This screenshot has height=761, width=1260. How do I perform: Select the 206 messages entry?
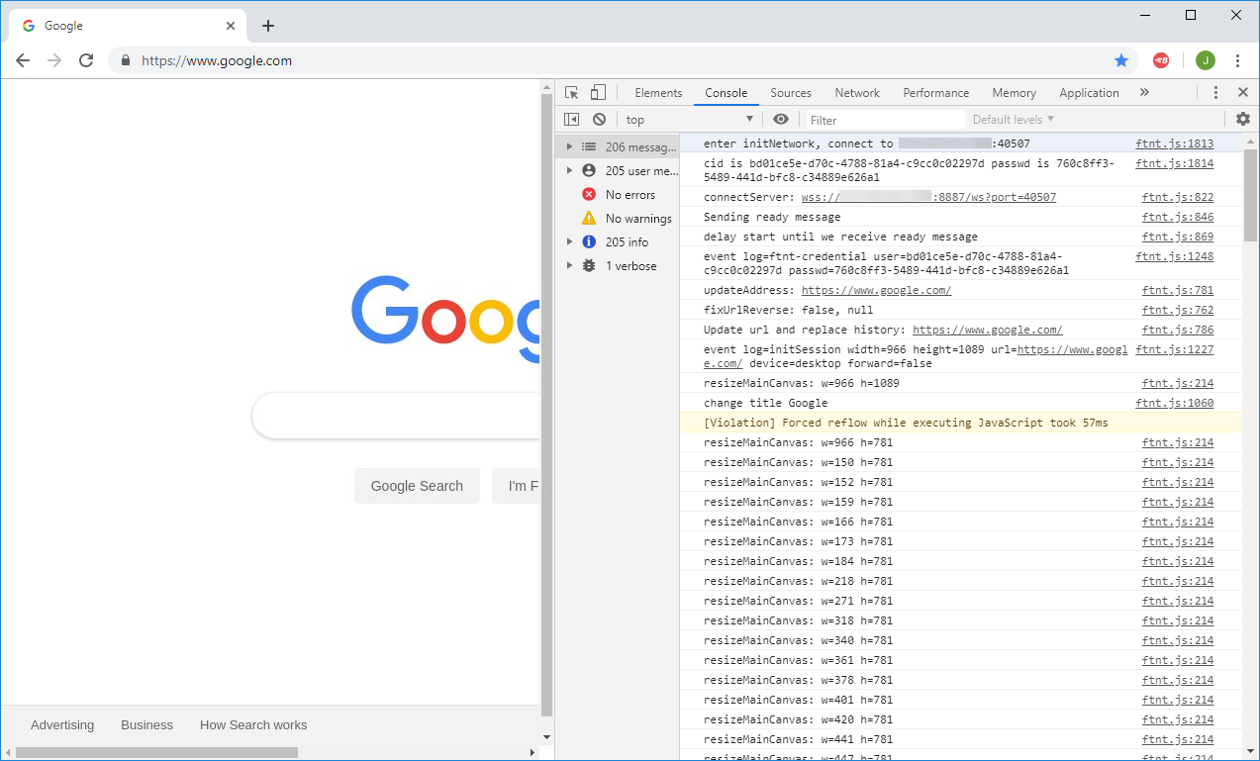pos(617,146)
